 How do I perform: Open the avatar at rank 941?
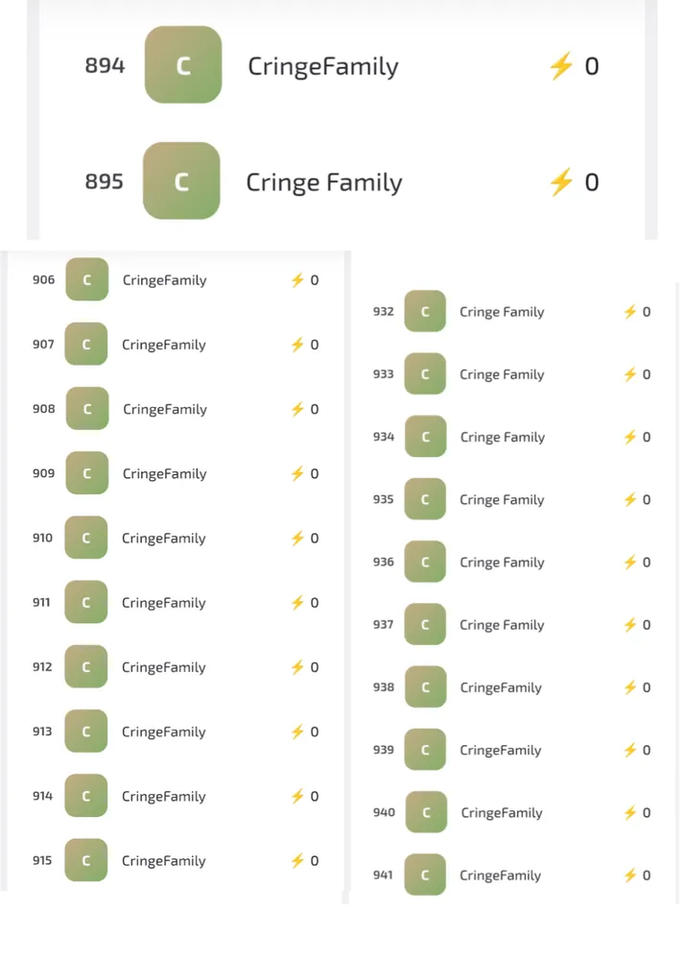point(425,875)
